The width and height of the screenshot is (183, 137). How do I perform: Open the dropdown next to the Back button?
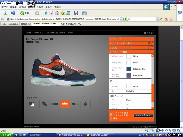coord(32,13)
